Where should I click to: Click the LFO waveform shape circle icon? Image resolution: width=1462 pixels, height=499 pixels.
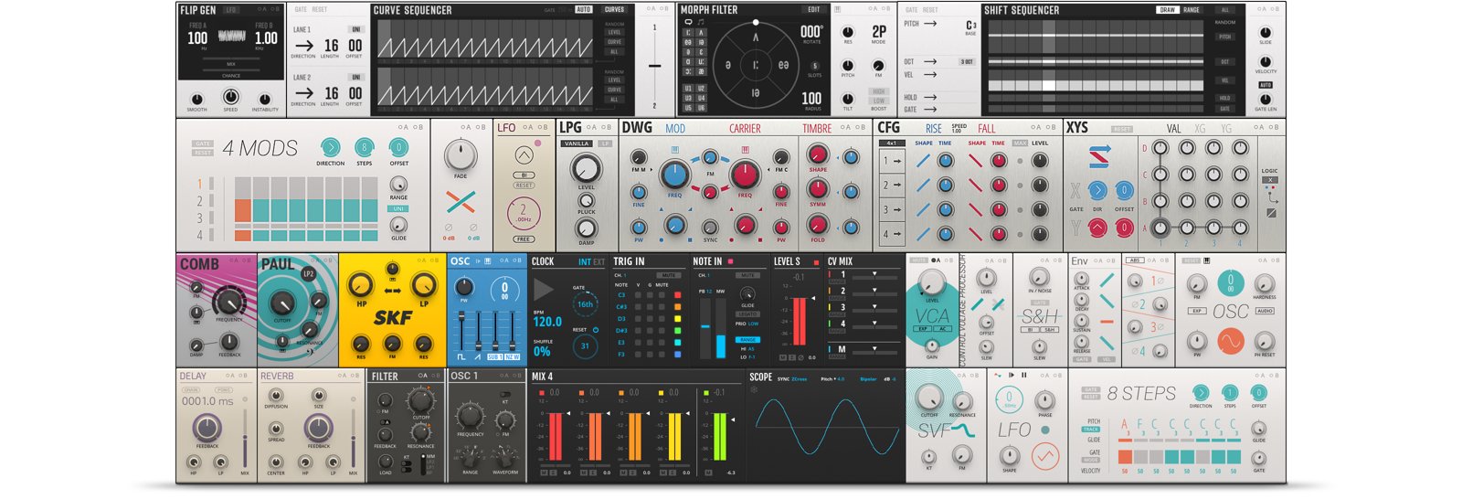tap(1044, 454)
